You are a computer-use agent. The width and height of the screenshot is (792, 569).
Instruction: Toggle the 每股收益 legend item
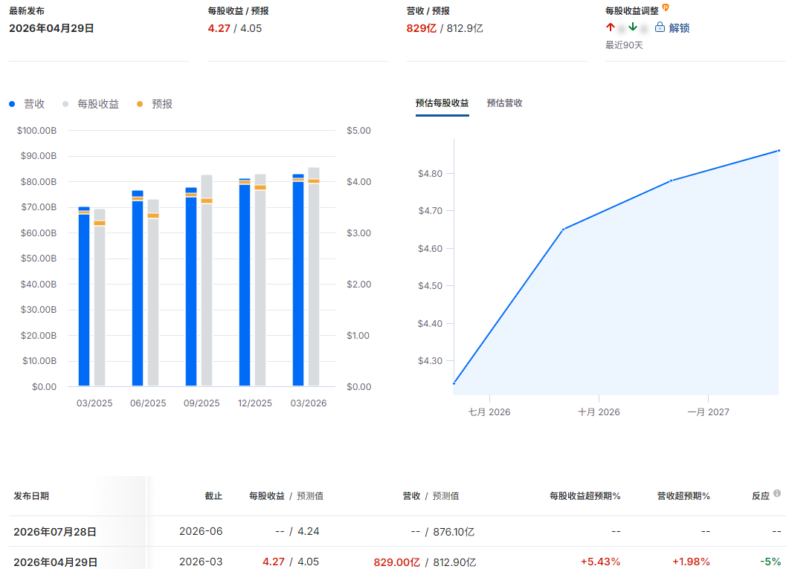[x=91, y=104]
